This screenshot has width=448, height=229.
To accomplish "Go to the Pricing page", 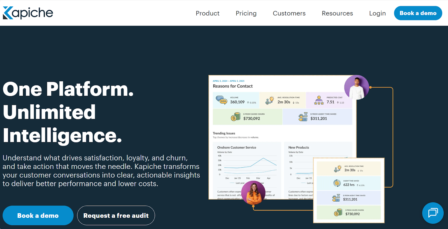I will (x=246, y=13).
